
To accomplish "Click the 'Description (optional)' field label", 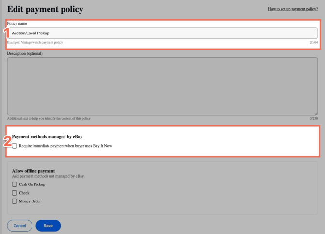I will [x=25, y=53].
